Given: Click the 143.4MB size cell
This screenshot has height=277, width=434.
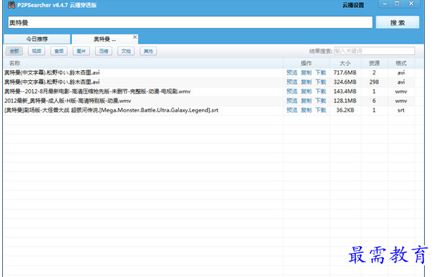Looking at the screenshot, I should tap(345, 91).
